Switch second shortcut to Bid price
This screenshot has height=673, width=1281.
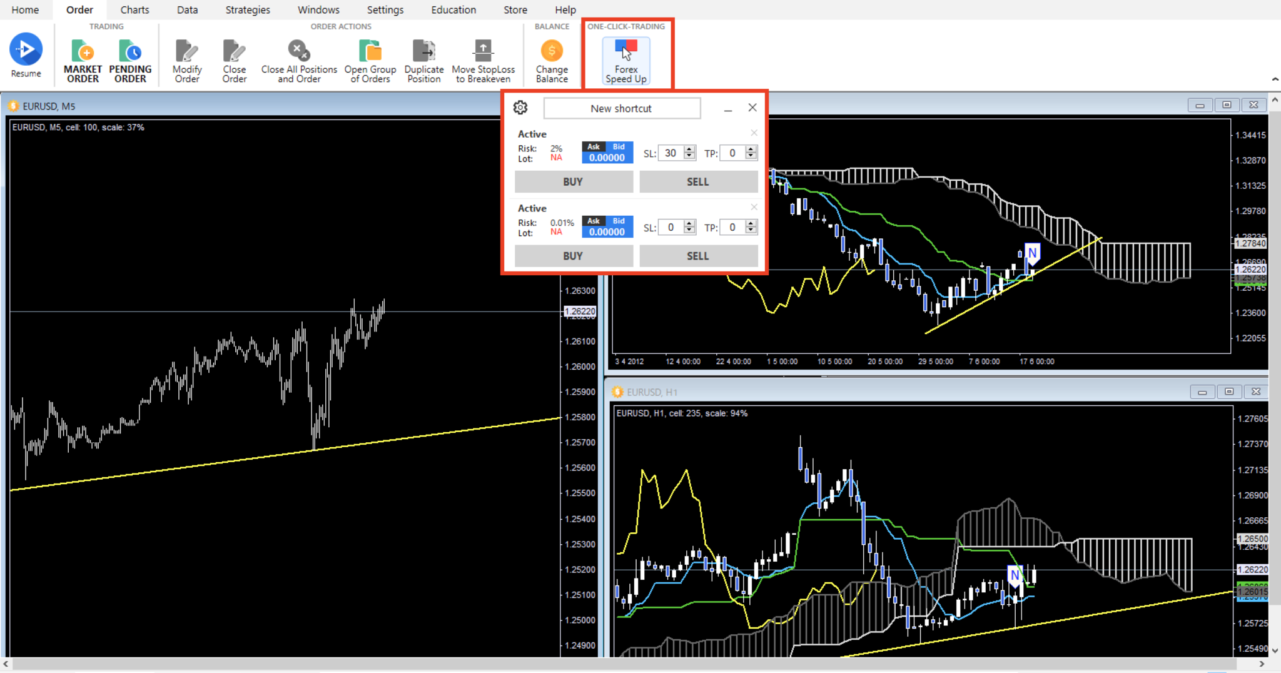click(619, 221)
